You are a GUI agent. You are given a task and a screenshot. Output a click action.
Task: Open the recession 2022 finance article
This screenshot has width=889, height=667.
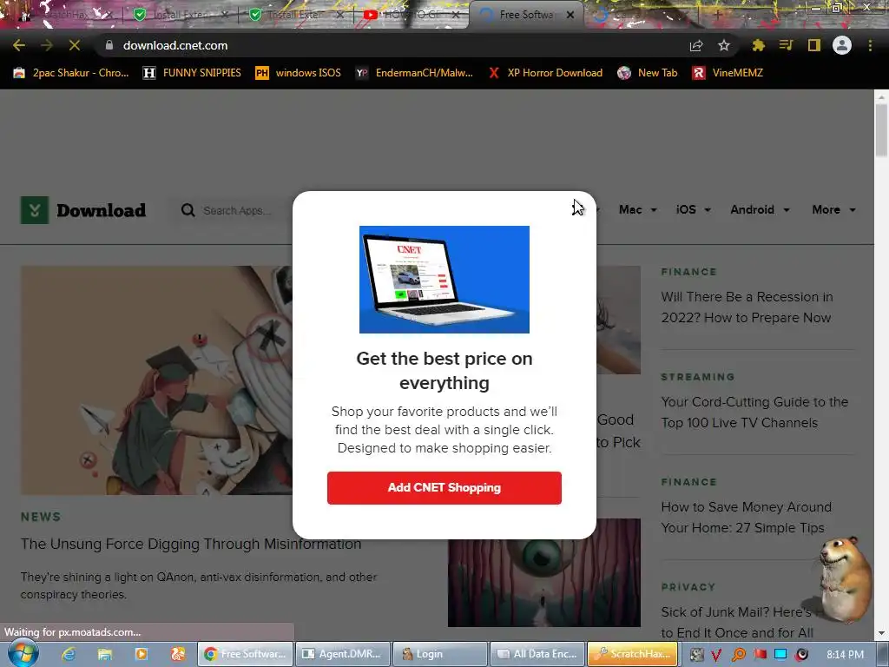[747, 307]
